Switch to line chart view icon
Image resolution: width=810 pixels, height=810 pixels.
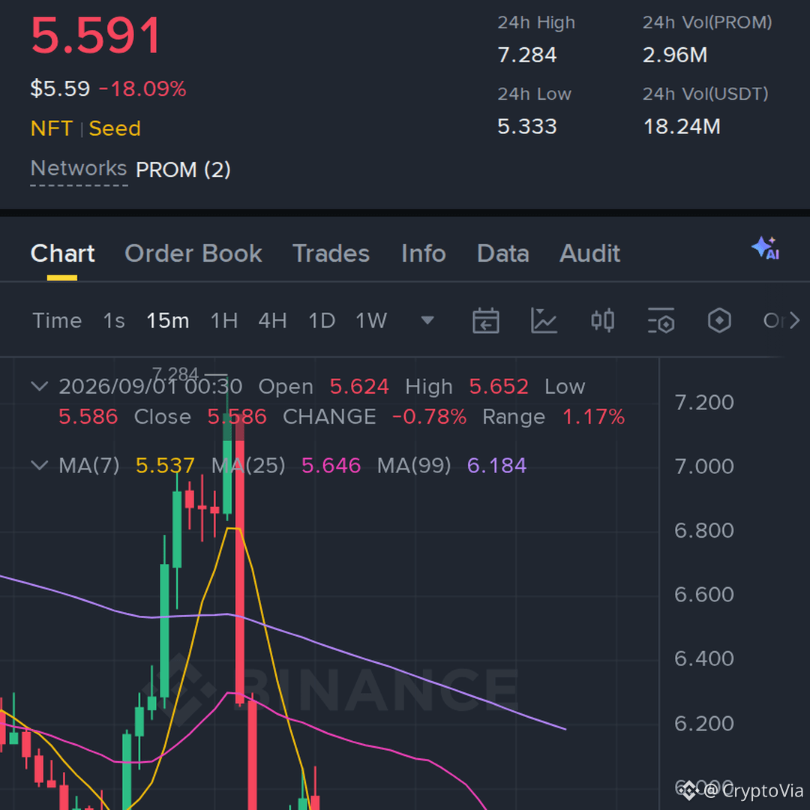[544, 321]
